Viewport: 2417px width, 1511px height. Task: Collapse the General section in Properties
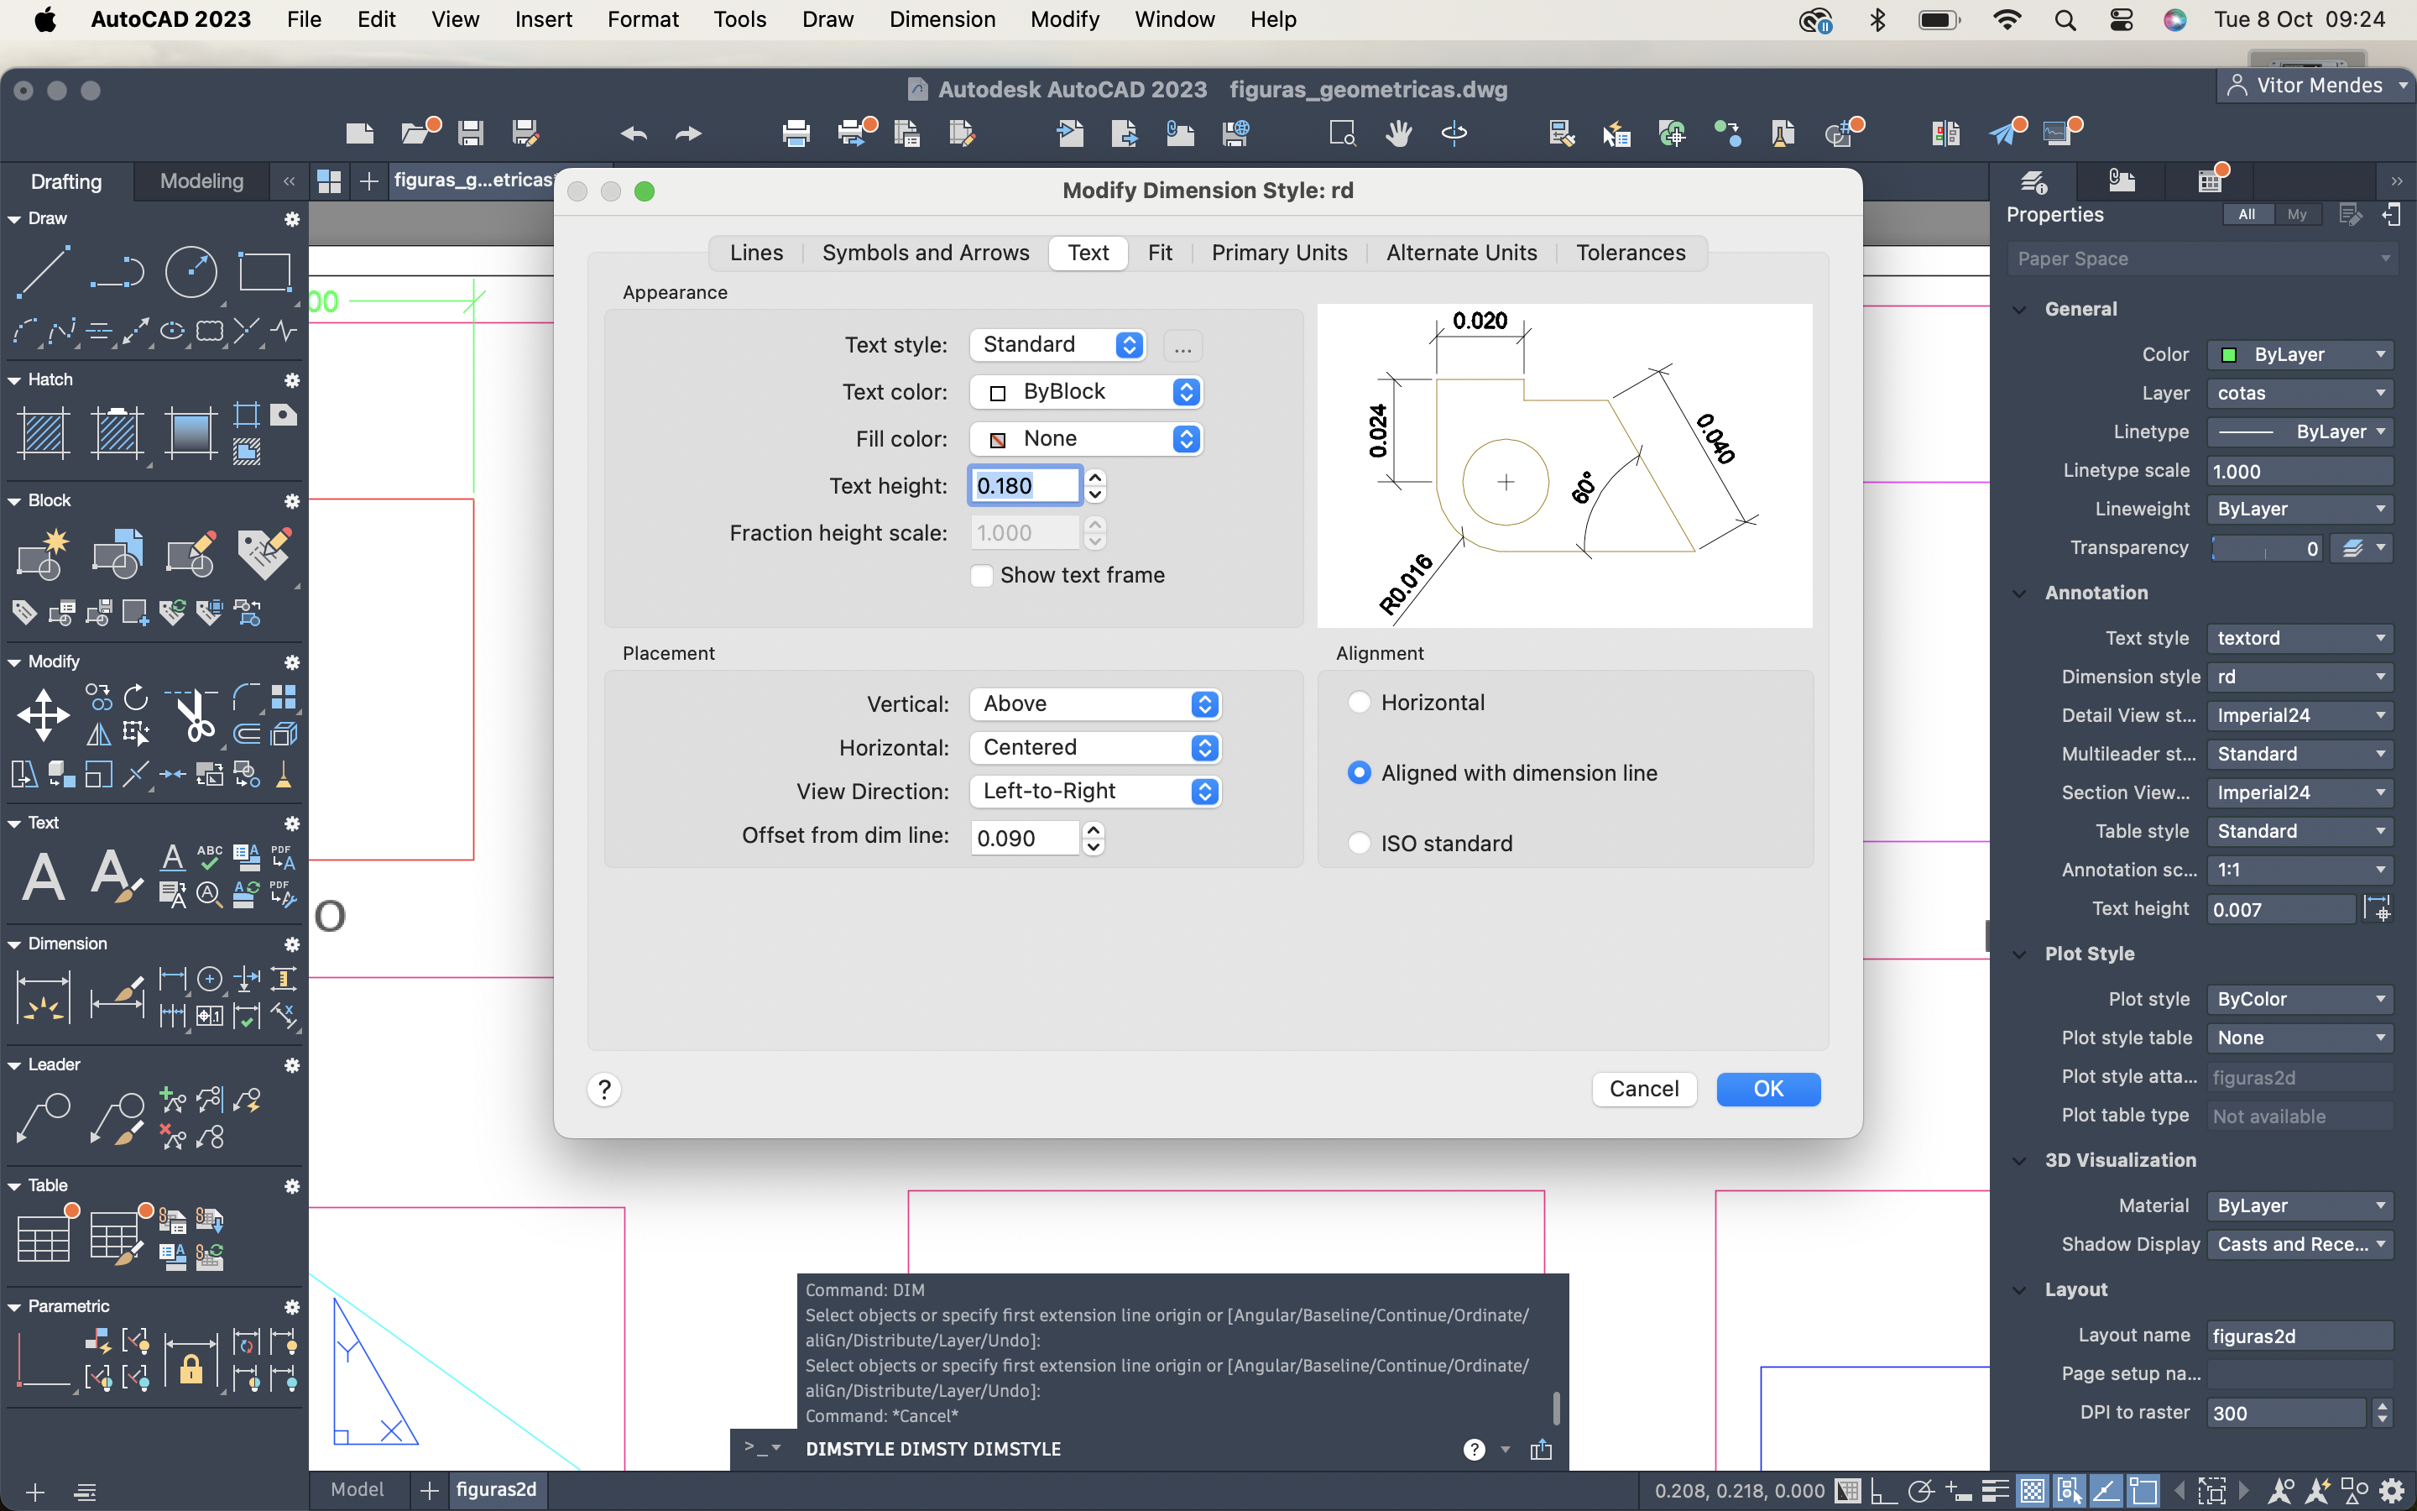point(2019,310)
